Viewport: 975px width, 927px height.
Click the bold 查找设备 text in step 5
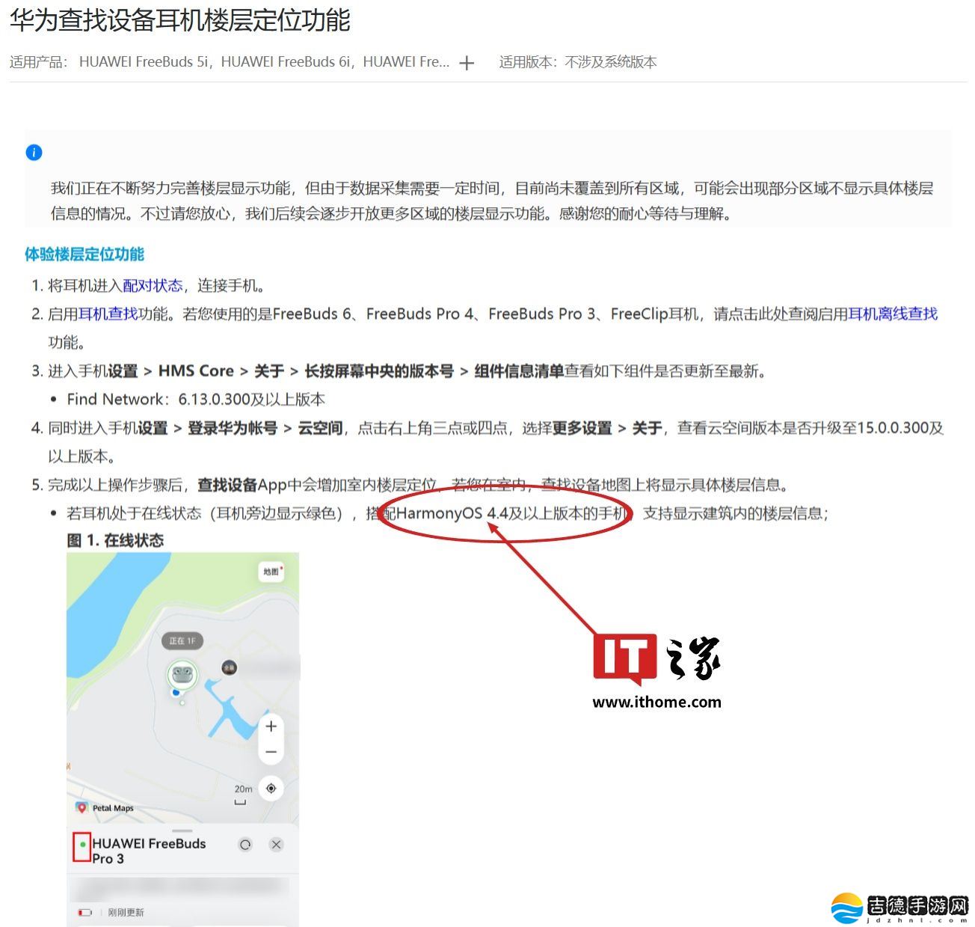(x=227, y=485)
